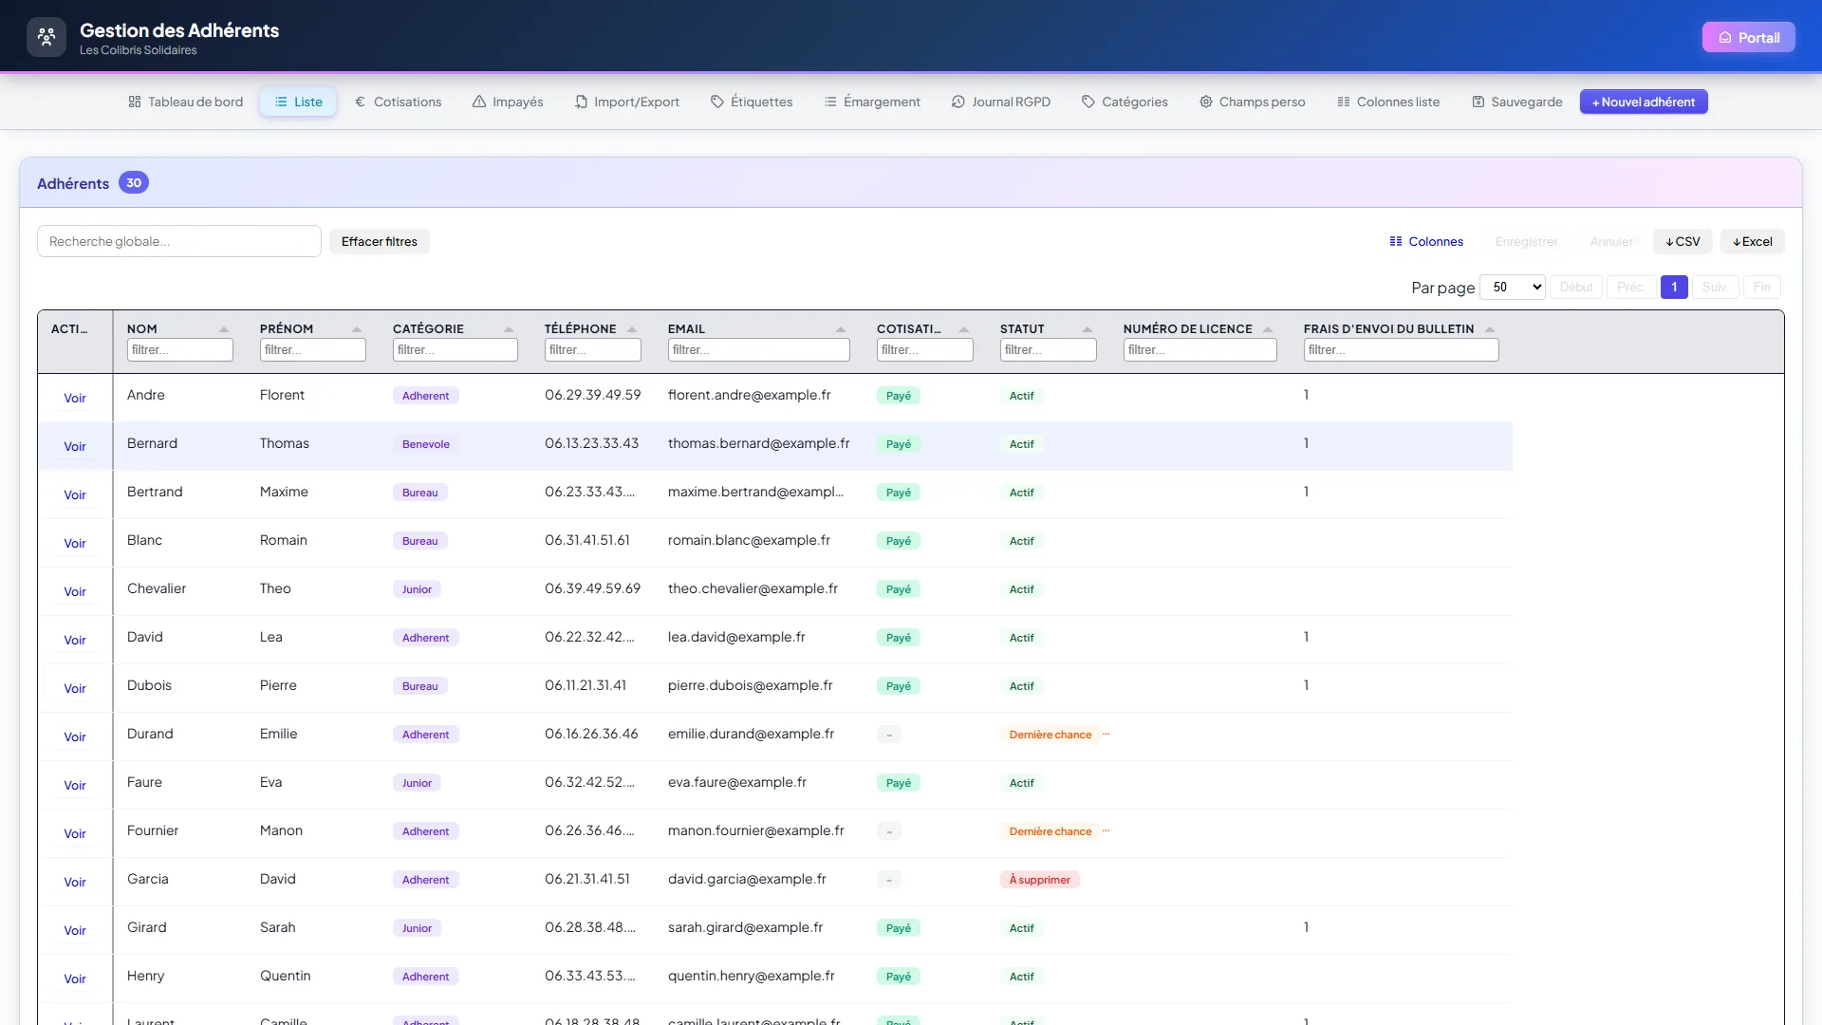Click Dernière chance badge for Durand
The image size is (1822, 1025).
[1050, 735]
